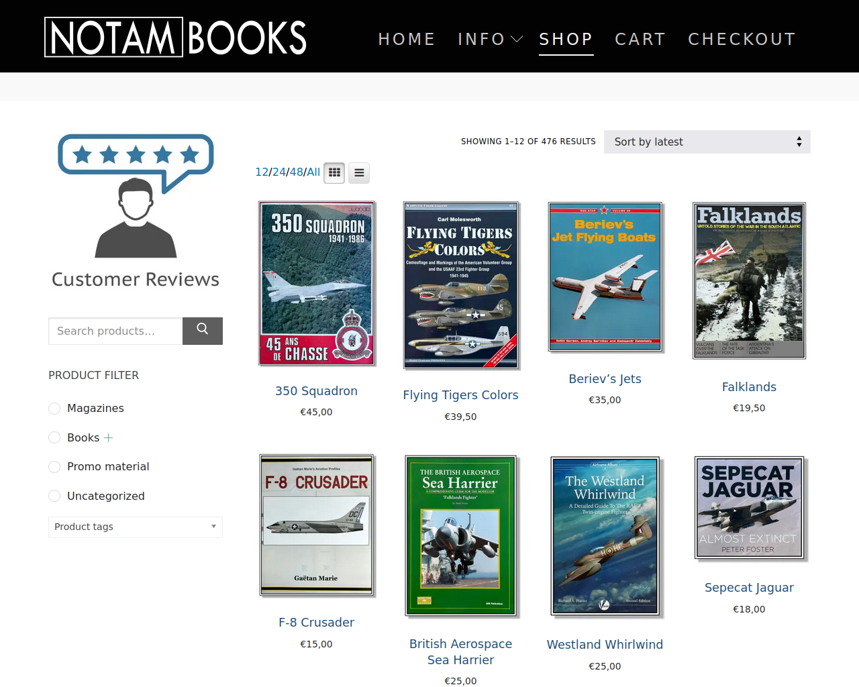Image resolution: width=859 pixels, height=687 pixels.
Task: Open the Flying Tigers Colors cover image
Action: pos(461,285)
